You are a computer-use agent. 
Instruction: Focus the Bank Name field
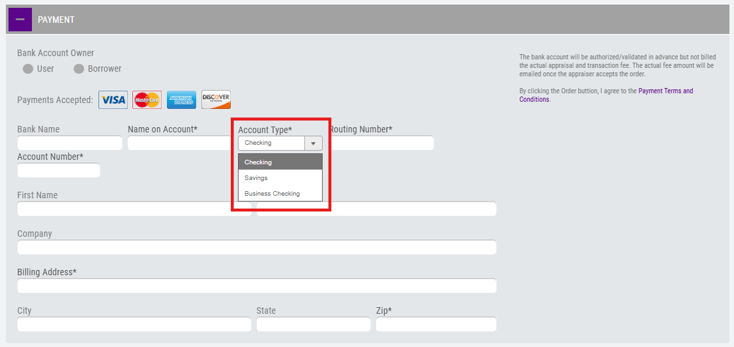[70, 143]
